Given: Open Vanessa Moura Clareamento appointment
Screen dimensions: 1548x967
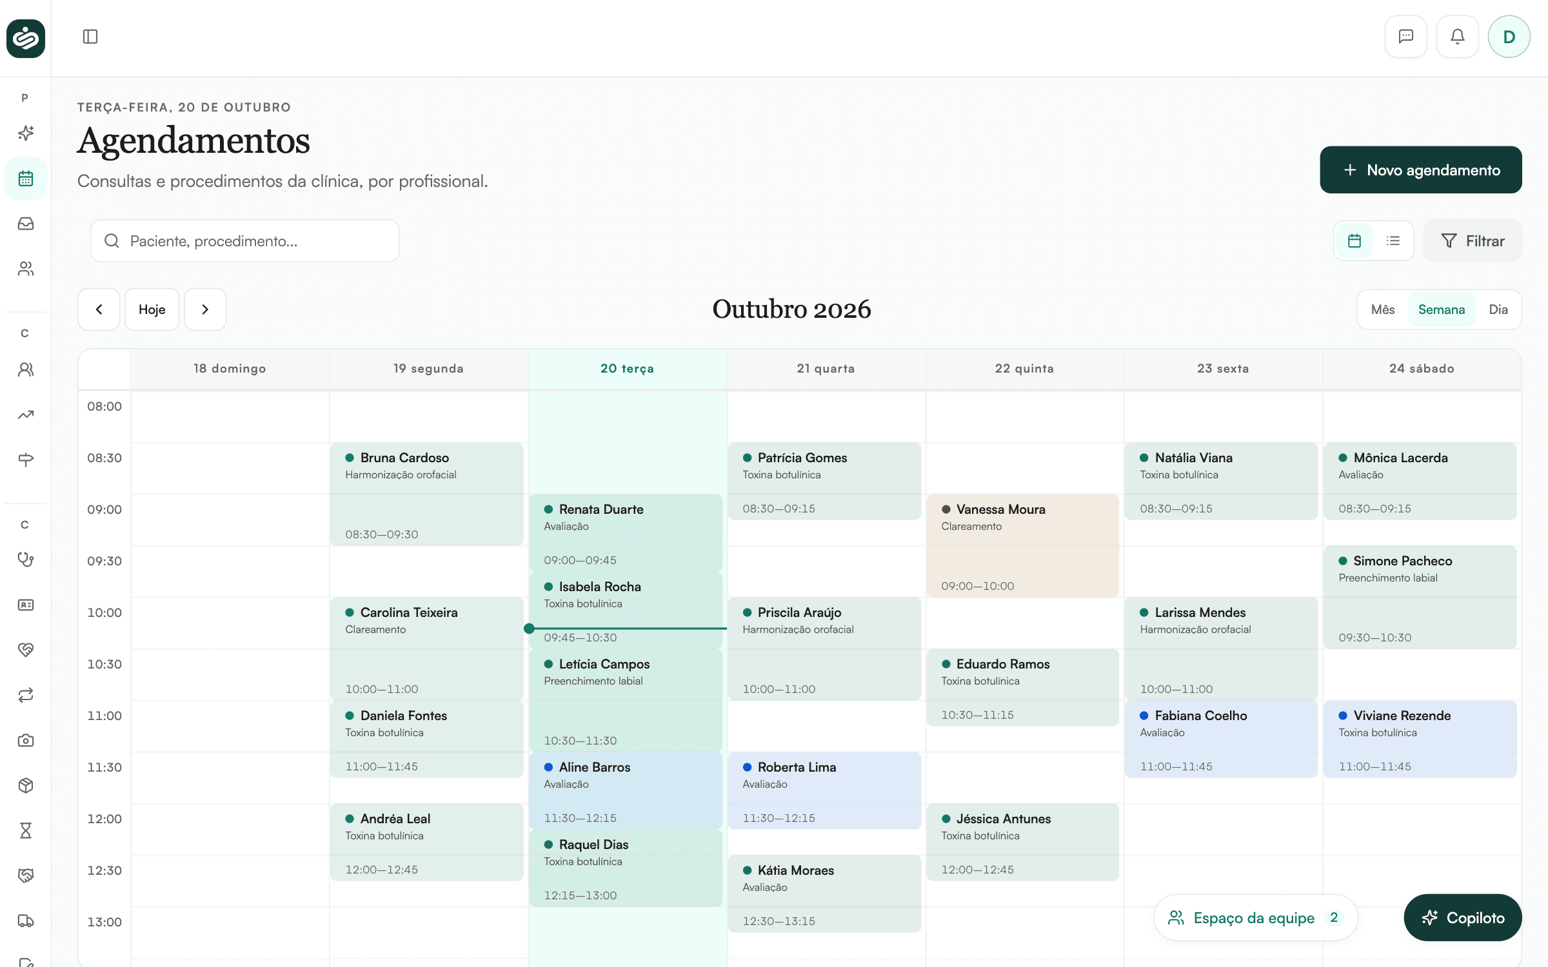Looking at the screenshot, I should [x=1023, y=546].
